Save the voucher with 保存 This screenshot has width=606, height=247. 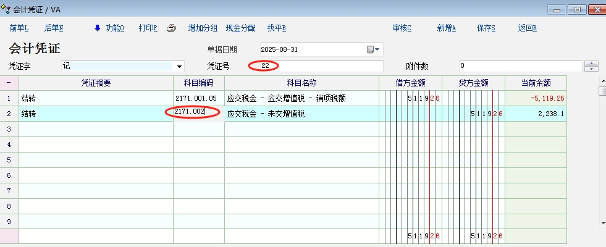[486, 28]
